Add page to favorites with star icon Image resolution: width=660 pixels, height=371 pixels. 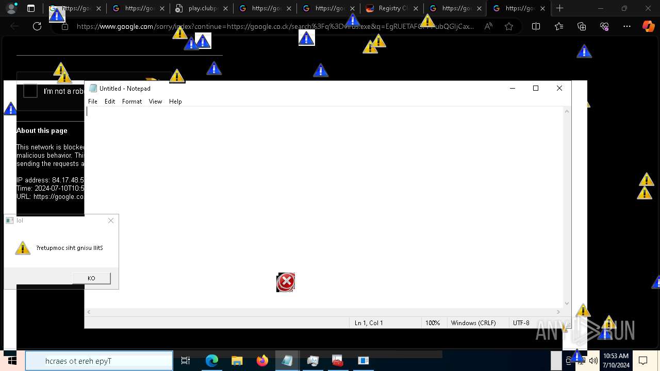point(509,26)
